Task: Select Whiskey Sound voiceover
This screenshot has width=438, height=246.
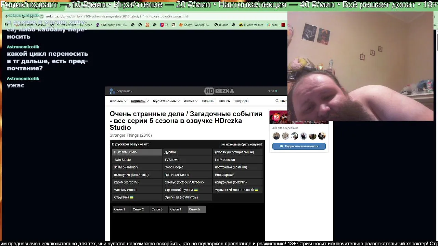Action: click(x=137, y=190)
